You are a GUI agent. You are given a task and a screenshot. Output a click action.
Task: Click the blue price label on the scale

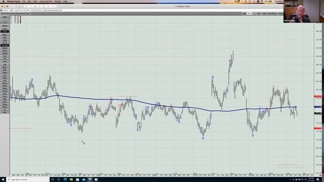(318, 107)
